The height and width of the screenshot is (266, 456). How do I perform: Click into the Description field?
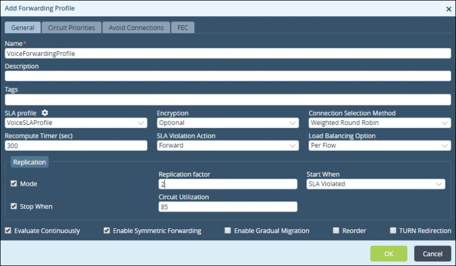coord(228,76)
